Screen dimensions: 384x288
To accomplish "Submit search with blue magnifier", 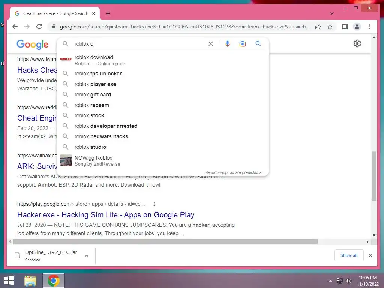I will click(x=258, y=44).
